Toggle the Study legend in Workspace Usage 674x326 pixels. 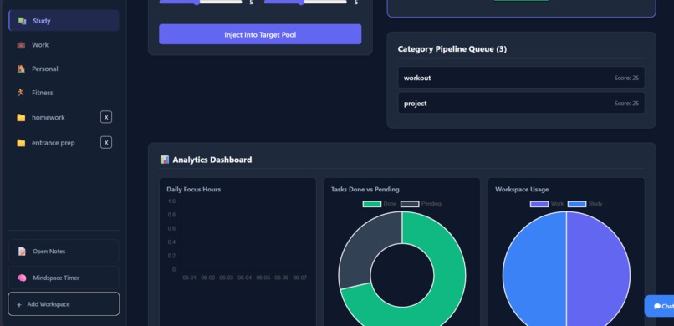point(585,204)
